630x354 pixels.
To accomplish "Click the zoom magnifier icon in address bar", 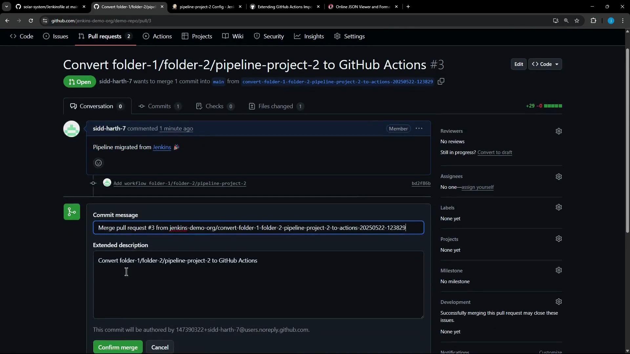I will pyautogui.click(x=566, y=21).
